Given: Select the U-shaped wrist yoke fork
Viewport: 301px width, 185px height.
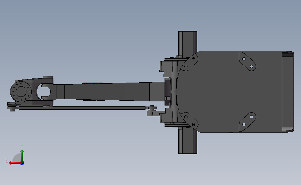Looking at the screenshot, I should click(46, 92).
